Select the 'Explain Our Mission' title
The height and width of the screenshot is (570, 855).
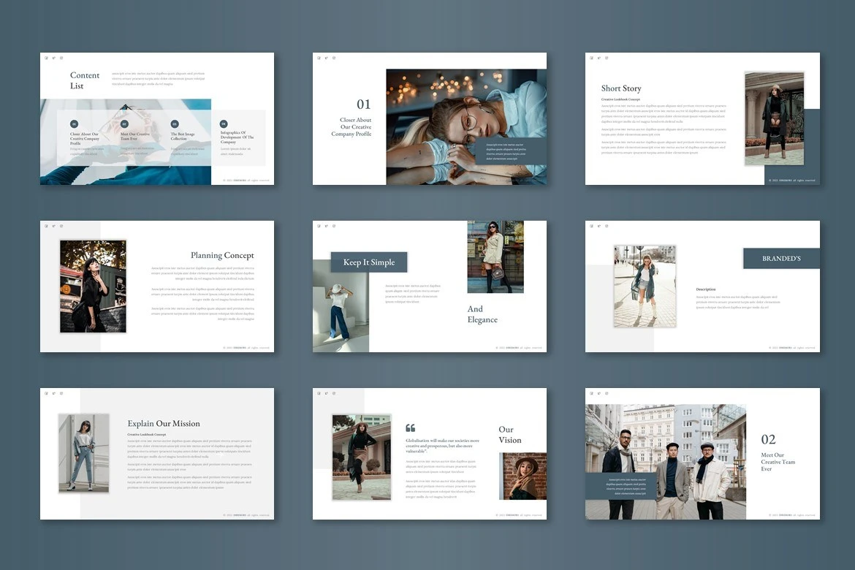coord(164,424)
